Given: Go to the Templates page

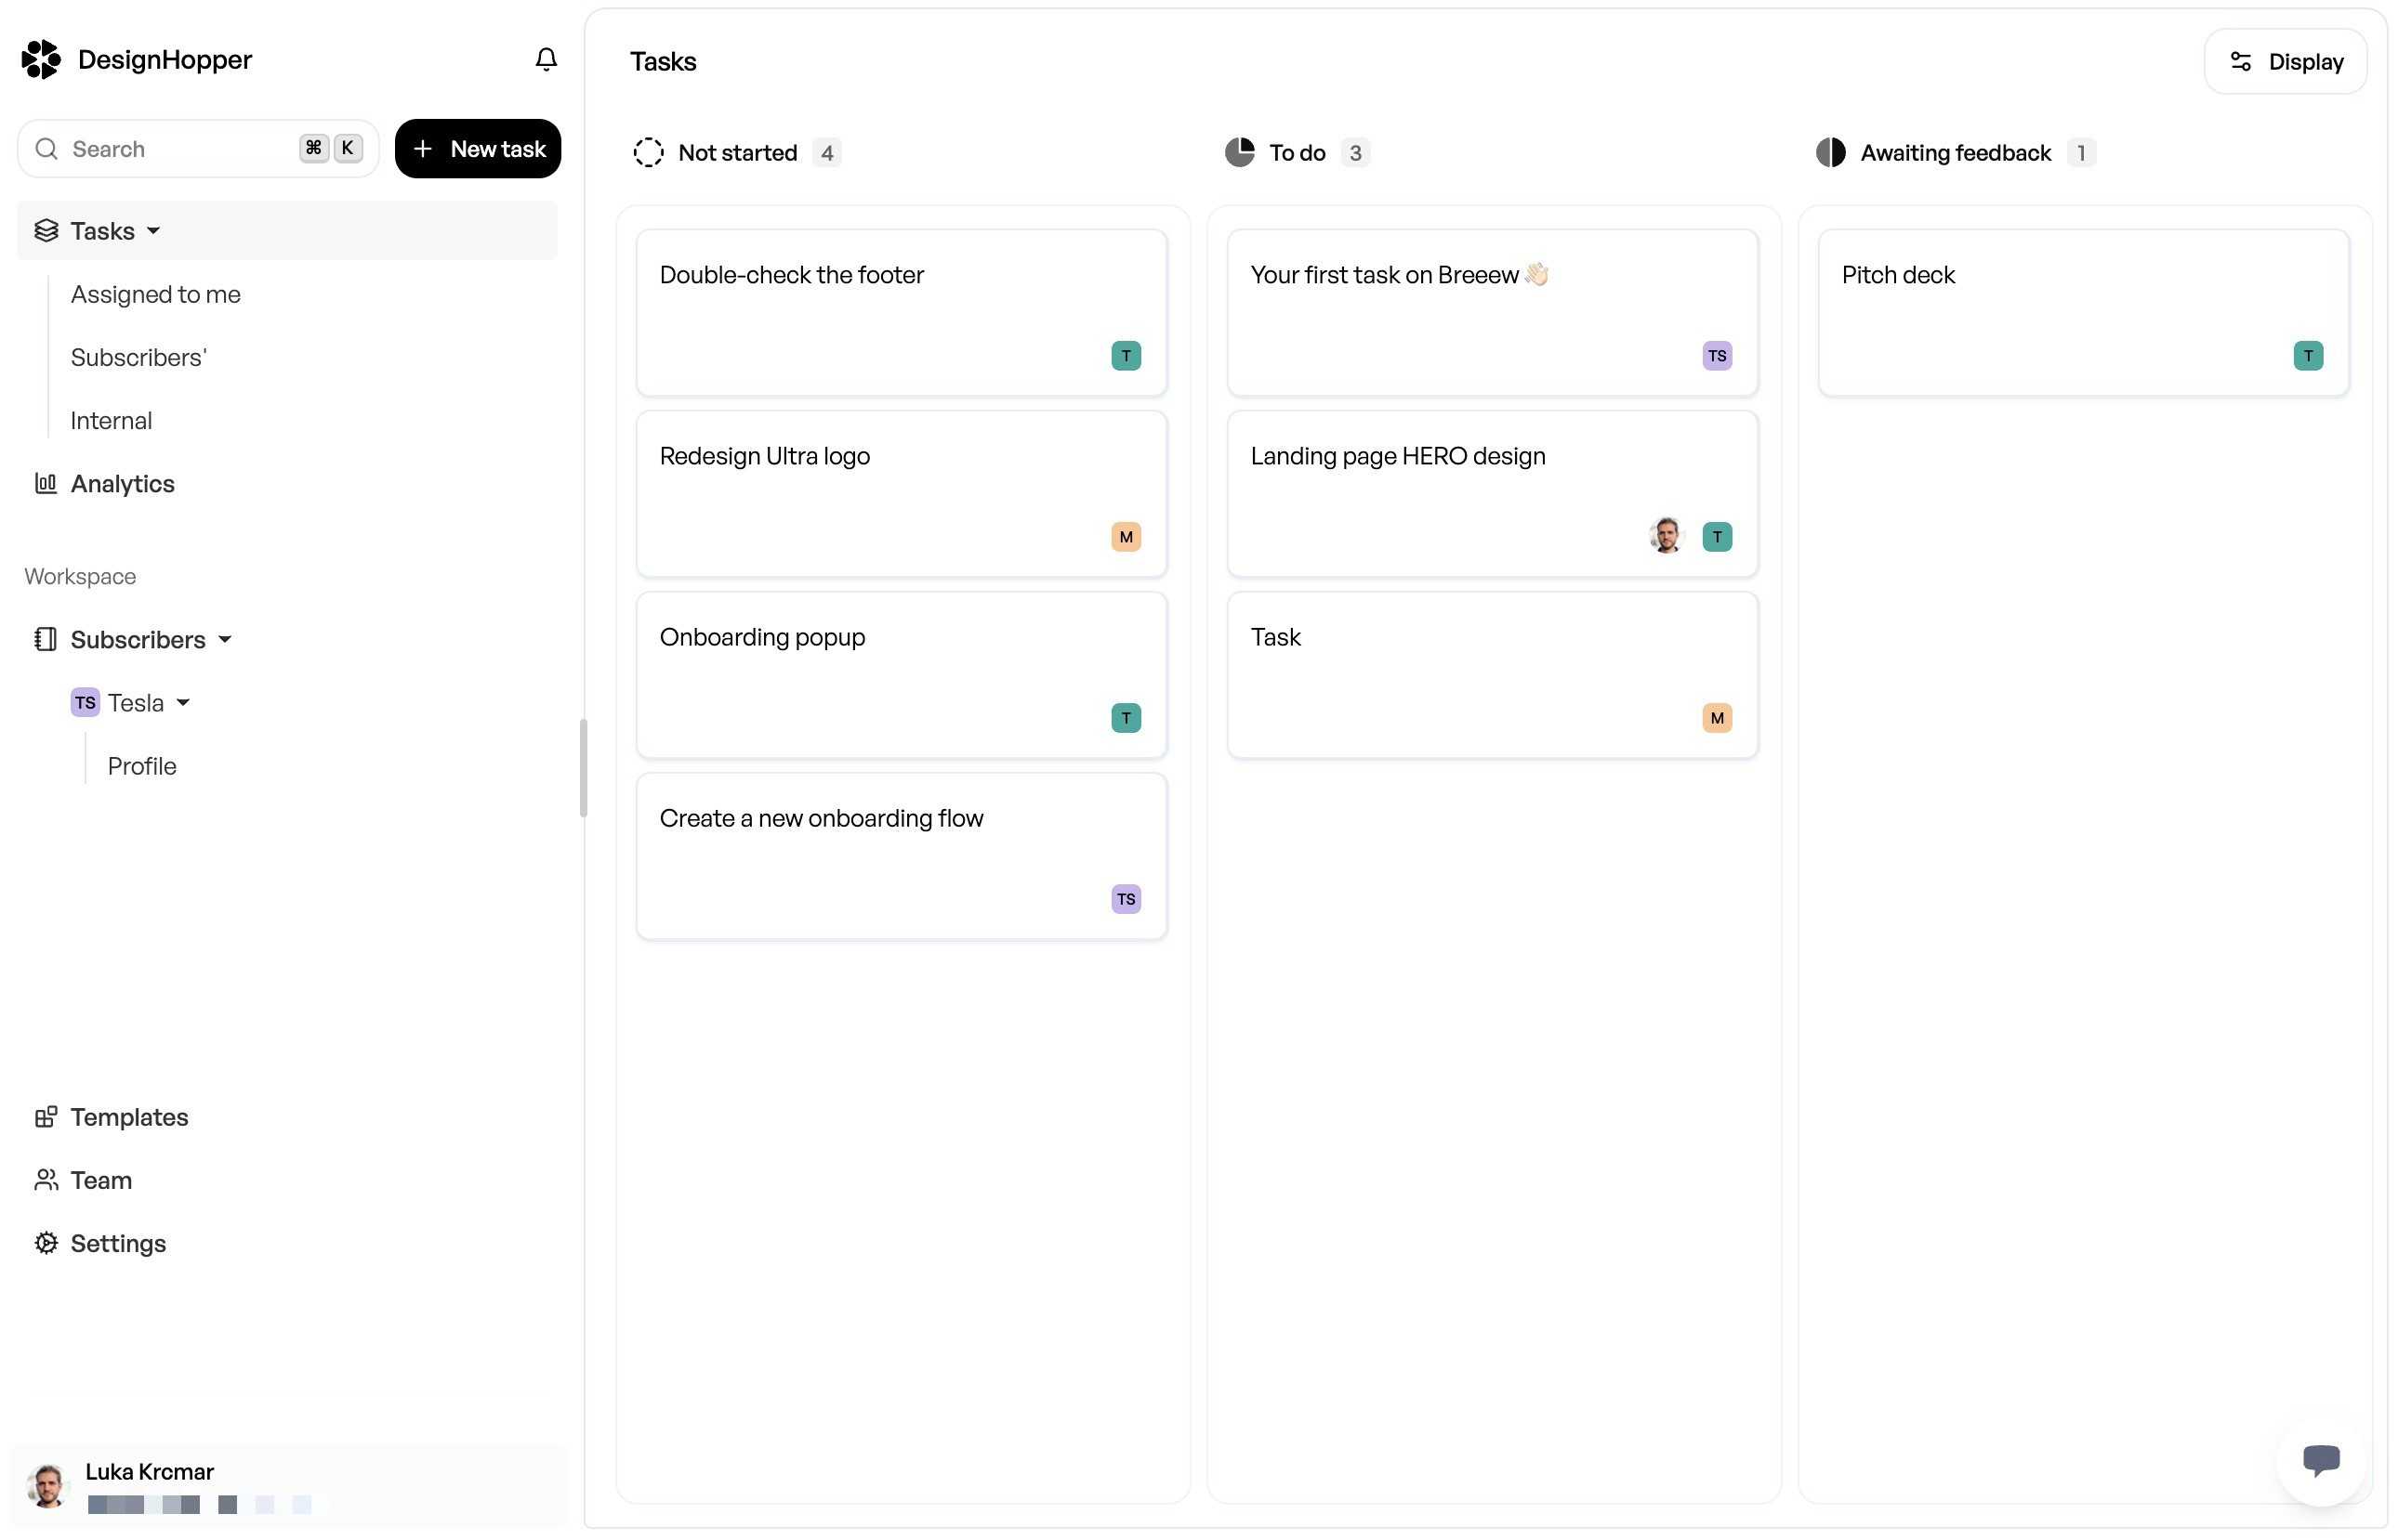Looking at the screenshot, I should coord(129,1117).
